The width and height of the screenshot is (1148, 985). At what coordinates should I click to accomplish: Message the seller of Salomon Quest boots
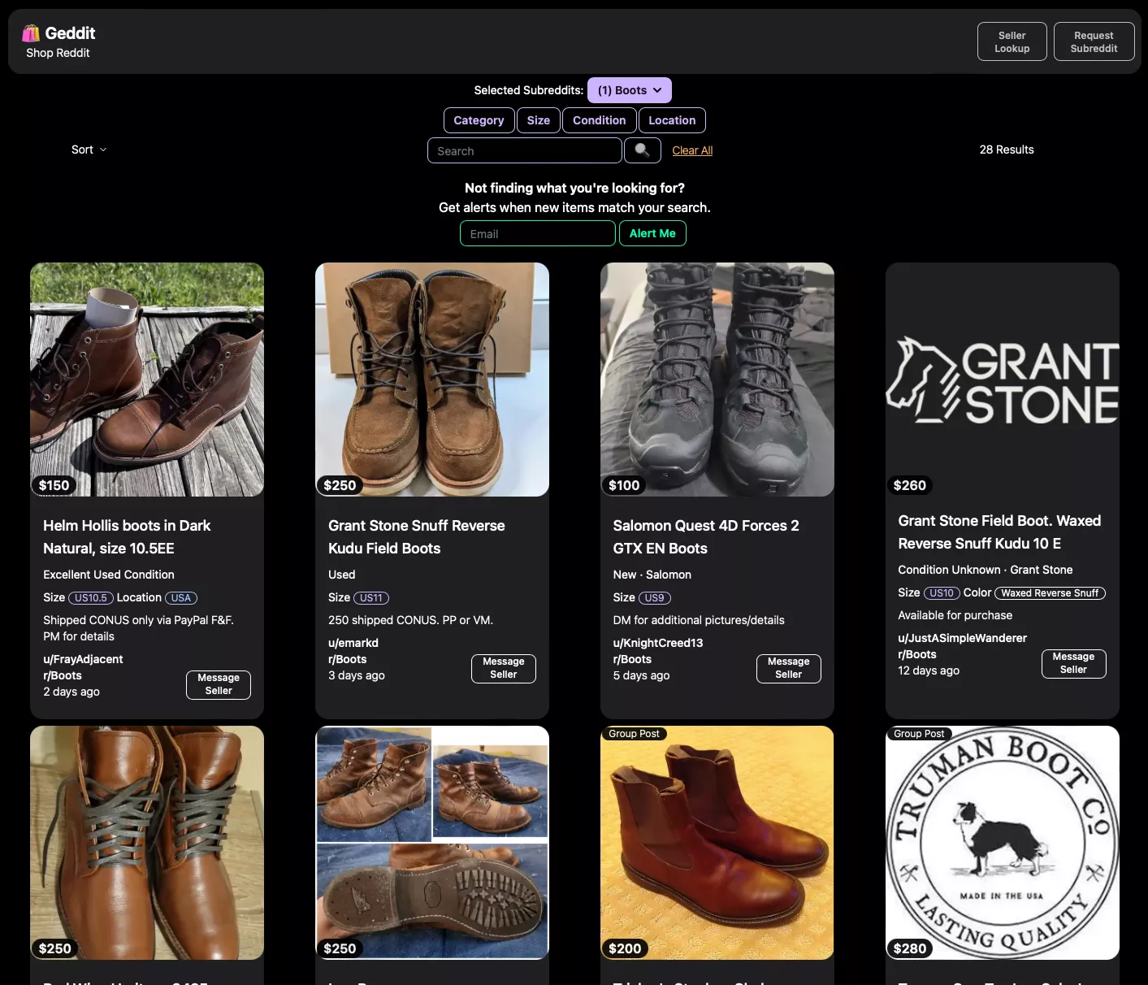pos(788,668)
